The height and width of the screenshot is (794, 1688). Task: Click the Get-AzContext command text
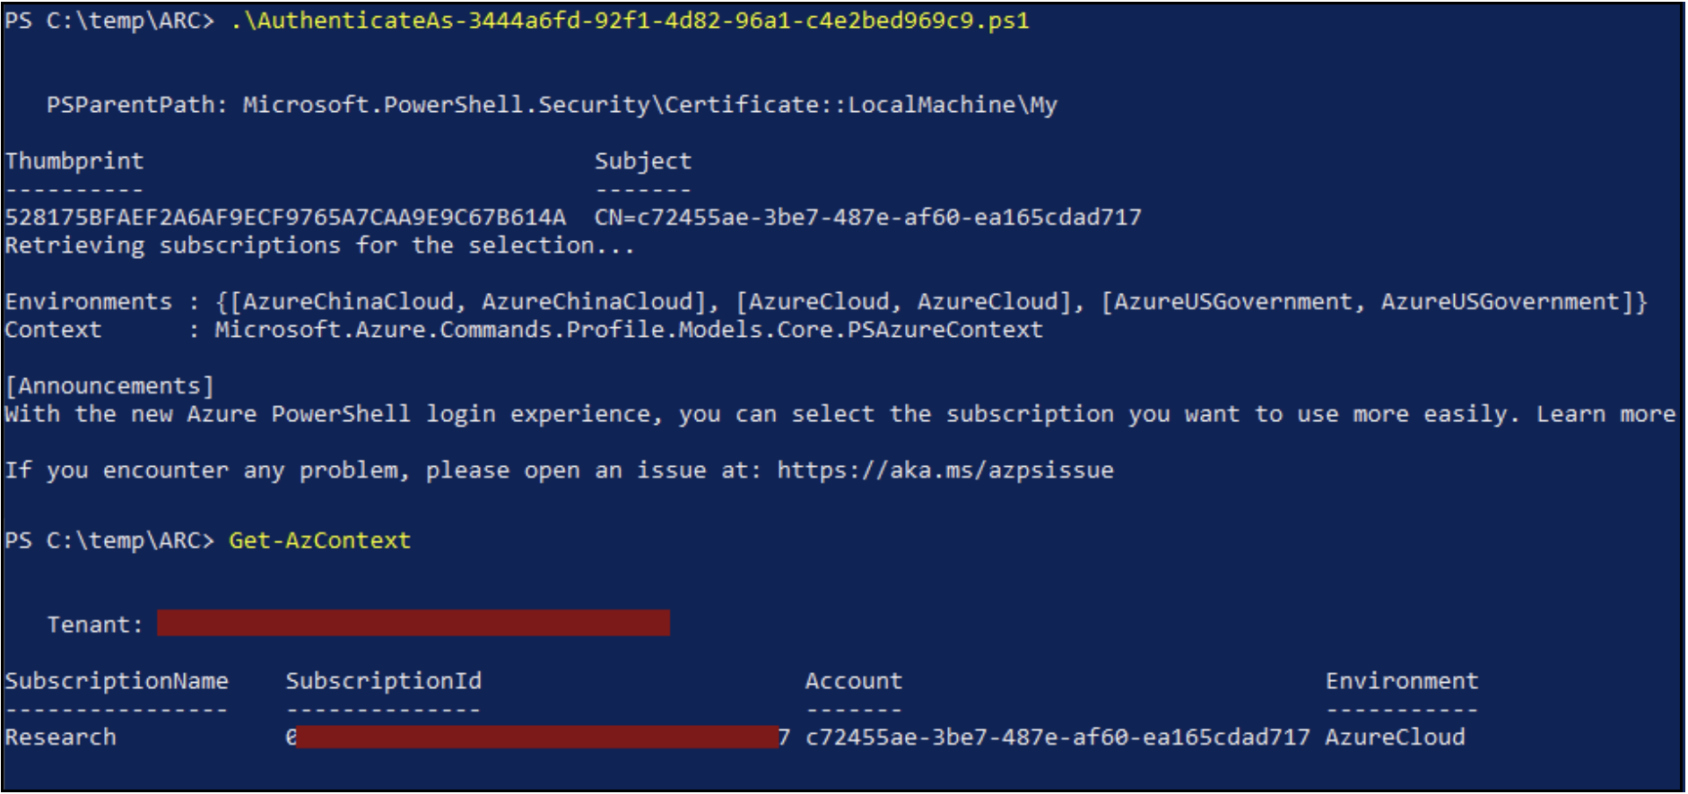pyautogui.click(x=319, y=540)
